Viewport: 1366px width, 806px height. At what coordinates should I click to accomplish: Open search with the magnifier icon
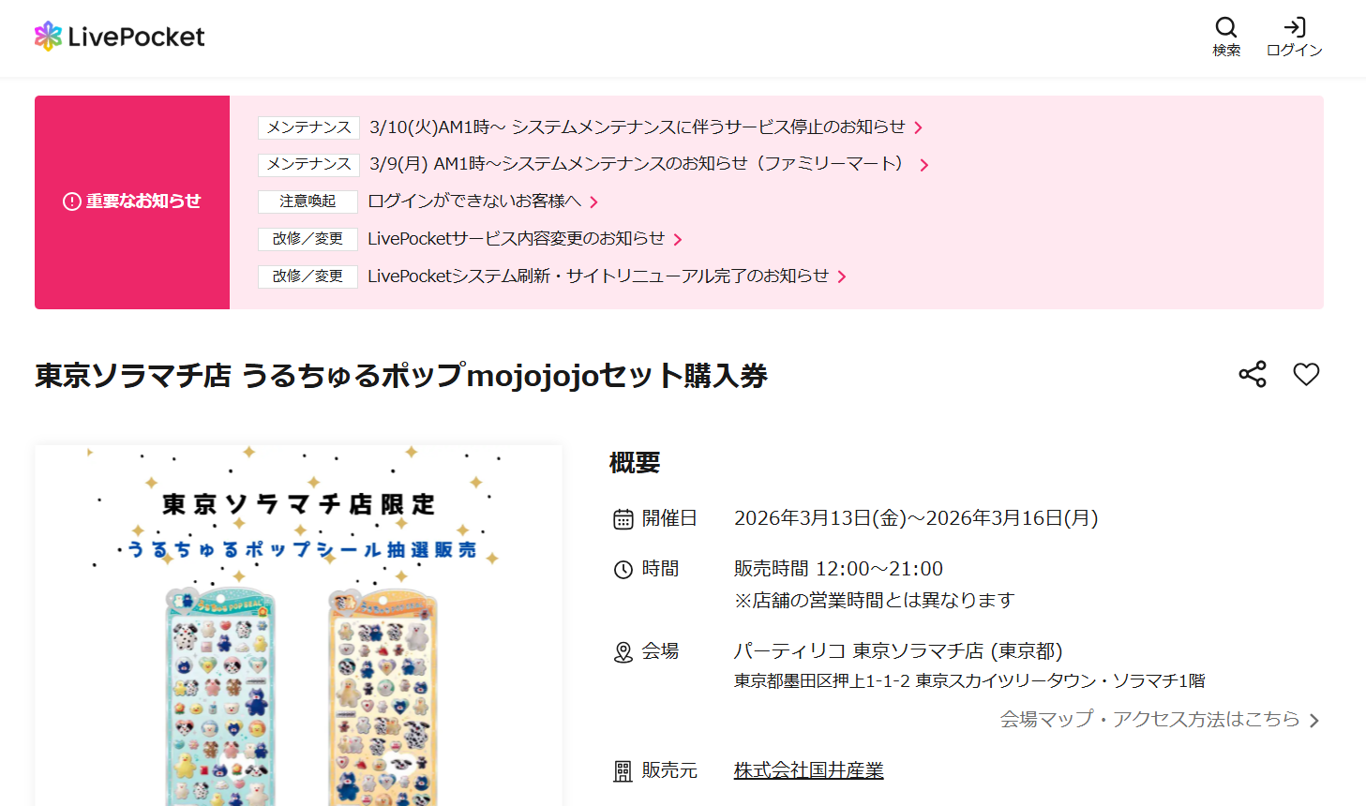[x=1226, y=28]
